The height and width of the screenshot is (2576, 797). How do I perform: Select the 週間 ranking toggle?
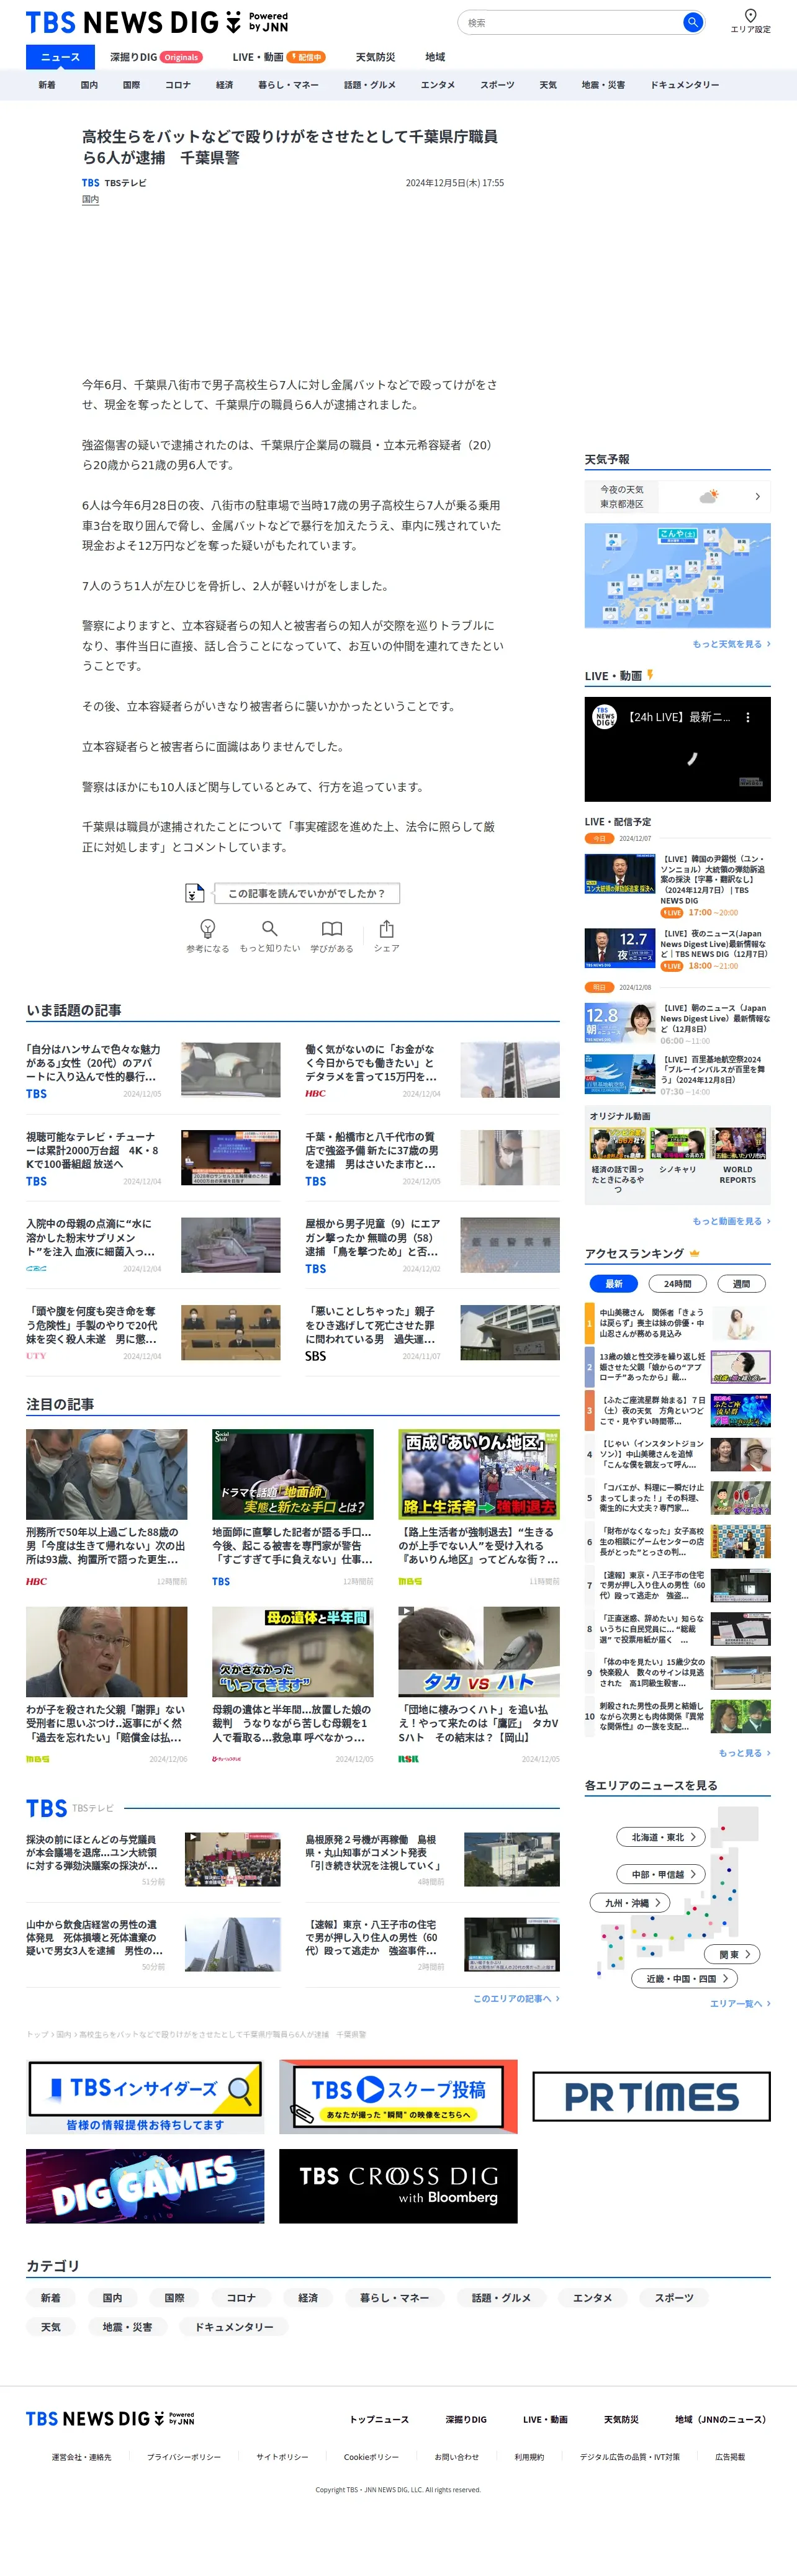point(741,1283)
